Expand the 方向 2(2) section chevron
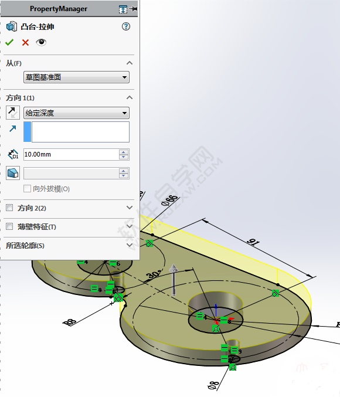This screenshot has height=397, width=340. (x=130, y=208)
